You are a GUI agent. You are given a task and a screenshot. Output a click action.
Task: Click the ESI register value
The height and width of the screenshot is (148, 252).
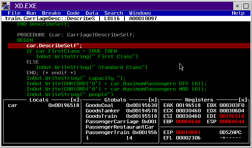pos(188,116)
